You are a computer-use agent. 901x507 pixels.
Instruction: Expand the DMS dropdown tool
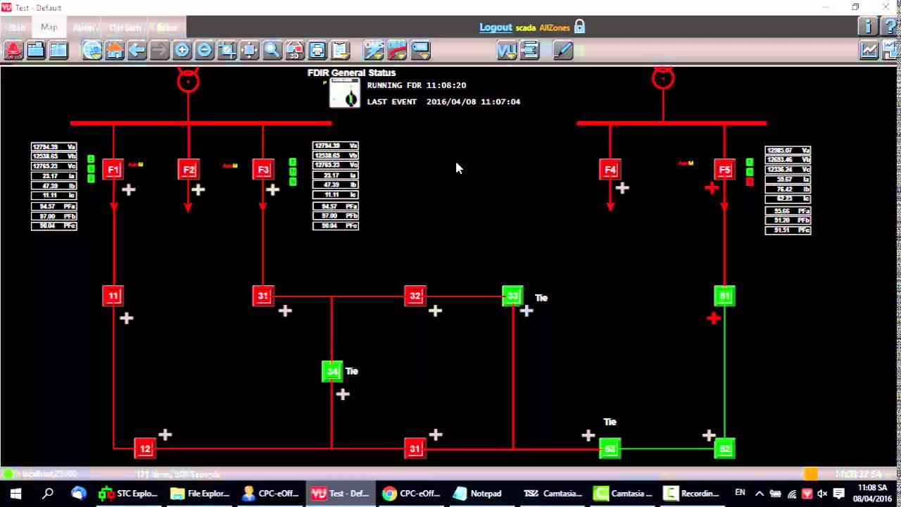[397, 50]
